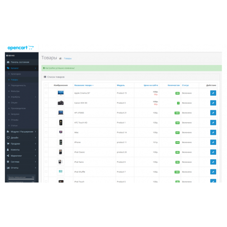227x227 pixels.
Task: Click the Apple Cinema 30" quantity badge
Action: pos(178,93)
